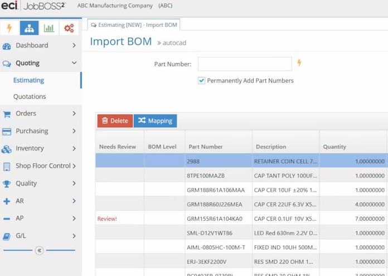Select part number GRM188R60J226MEA

click(x=215, y=205)
